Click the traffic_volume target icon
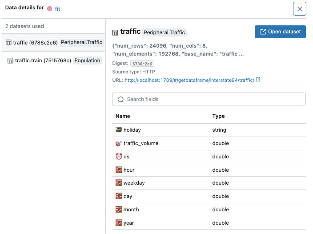Viewport: 313px width, 234px height. tap(119, 143)
